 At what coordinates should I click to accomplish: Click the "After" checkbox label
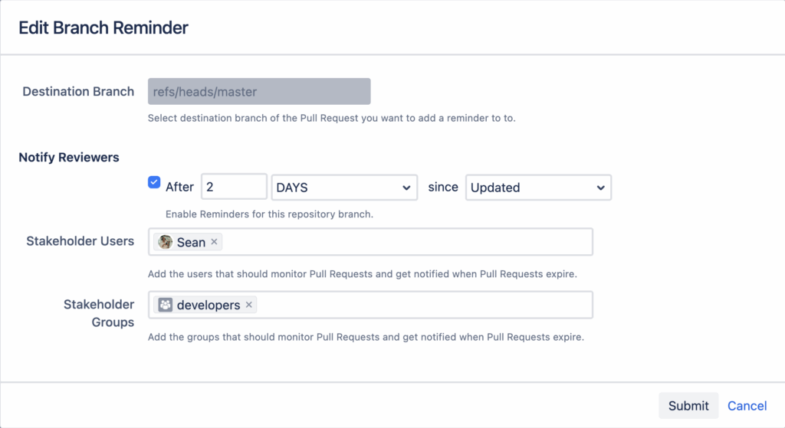pos(180,187)
